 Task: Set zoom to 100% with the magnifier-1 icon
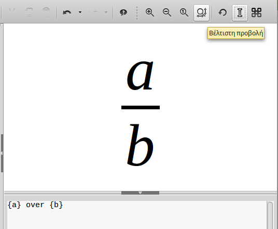coord(184,12)
